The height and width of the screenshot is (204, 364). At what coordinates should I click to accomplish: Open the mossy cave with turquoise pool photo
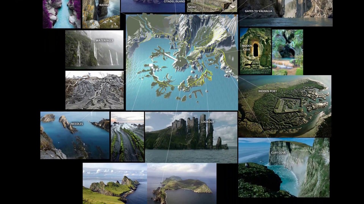click(x=288, y=52)
